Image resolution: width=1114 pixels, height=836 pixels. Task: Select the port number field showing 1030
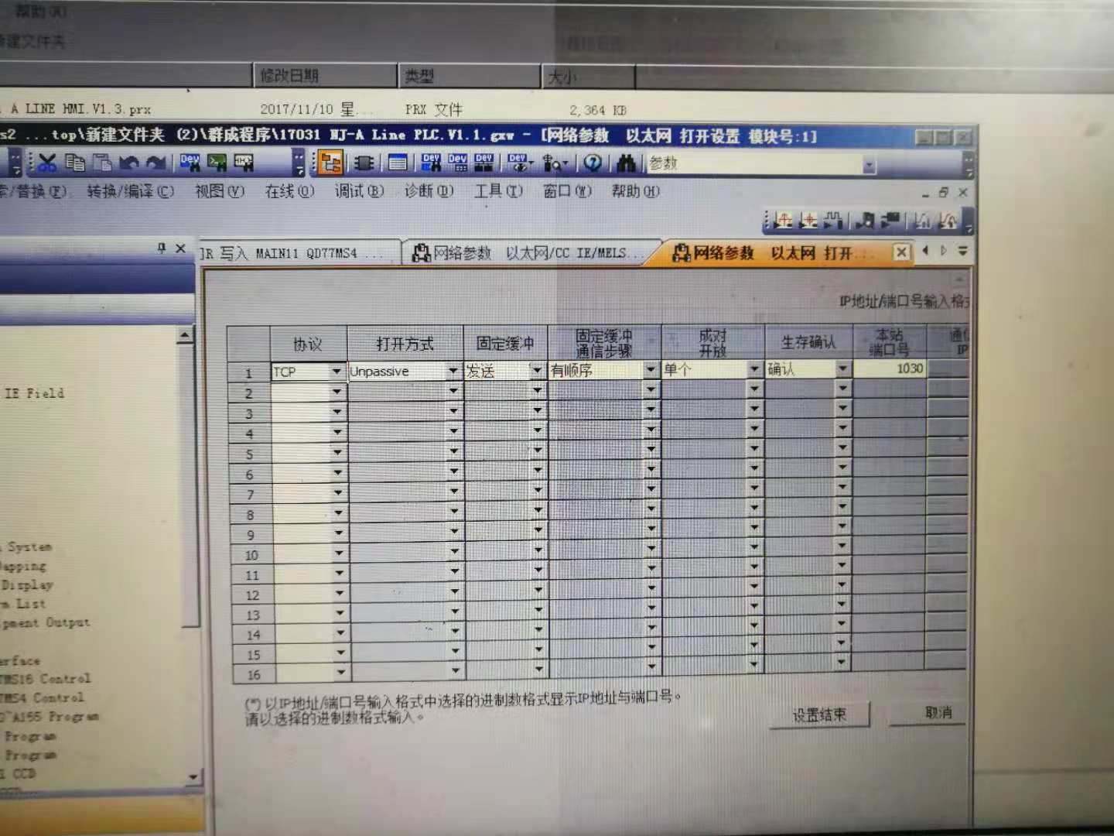point(890,368)
